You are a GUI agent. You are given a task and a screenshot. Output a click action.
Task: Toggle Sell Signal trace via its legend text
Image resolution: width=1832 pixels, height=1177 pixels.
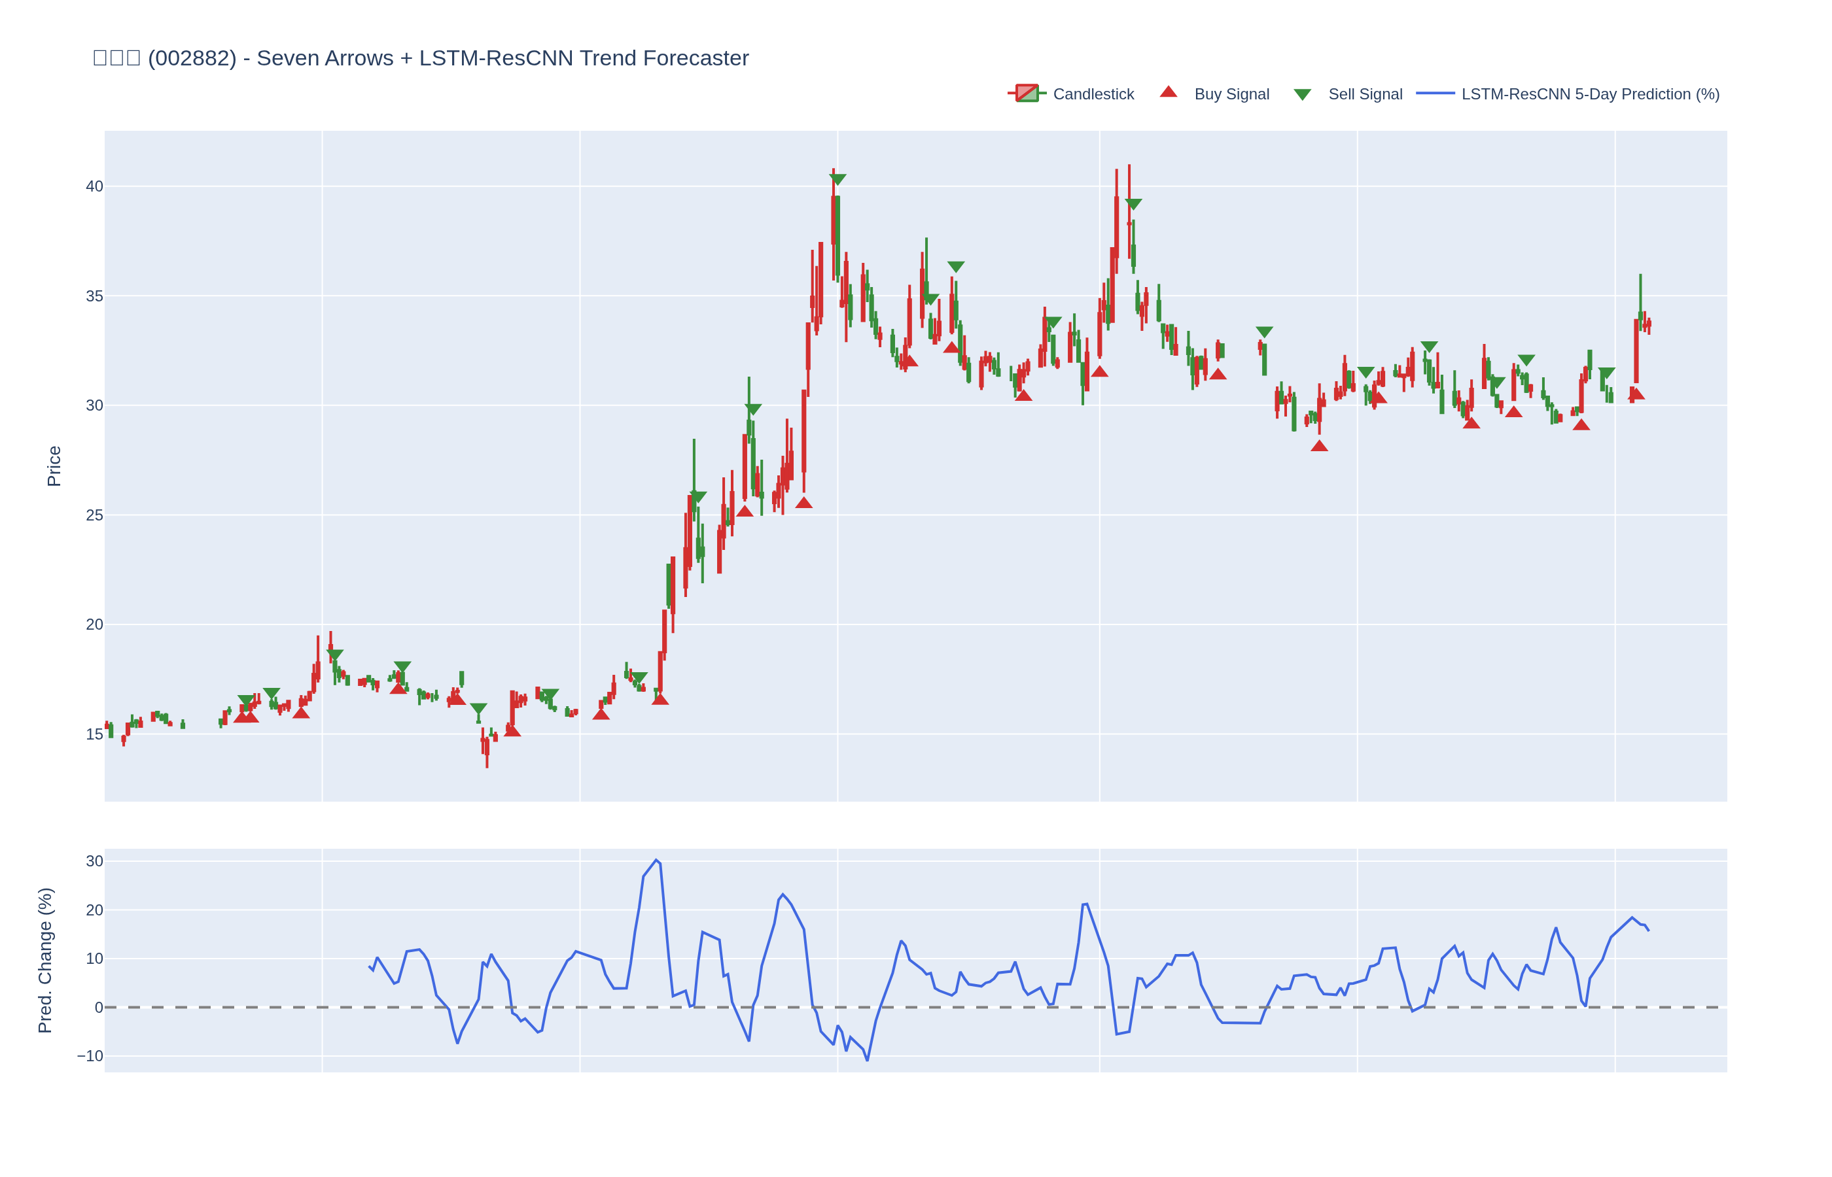[x=1365, y=94]
